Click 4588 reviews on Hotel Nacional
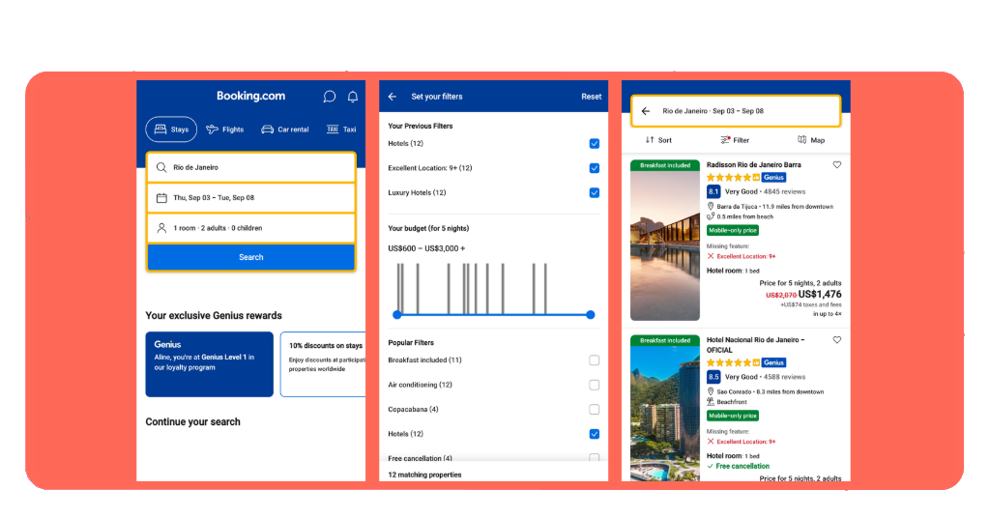The image size is (990, 518). [x=784, y=377]
